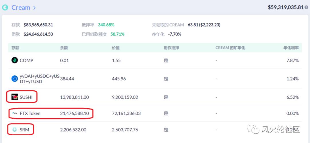310x143 pixels.
Task: Select the SRM token name
Action: [24, 130]
